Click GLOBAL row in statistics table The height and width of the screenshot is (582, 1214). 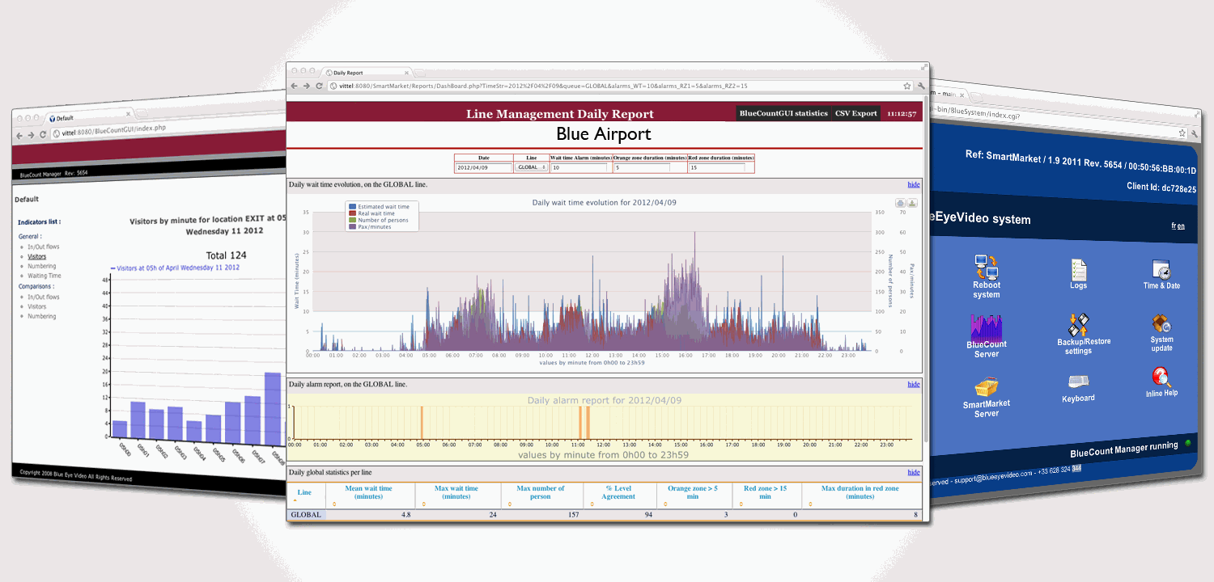pyautogui.click(x=604, y=515)
